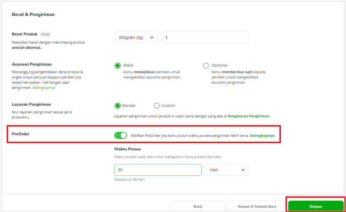Open Selengkapnya link in PreOrder description
The width and height of the screenshot is (346, 212).
(262, 136)
